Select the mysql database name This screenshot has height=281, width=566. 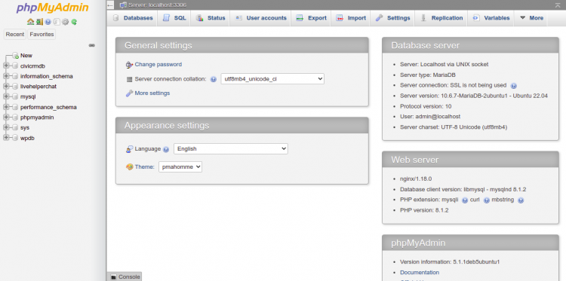(x=28, y=96)
